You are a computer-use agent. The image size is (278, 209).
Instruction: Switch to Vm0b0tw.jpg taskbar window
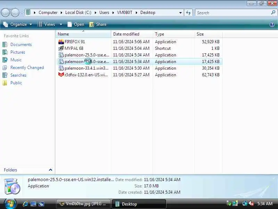(x=83, y=204)
